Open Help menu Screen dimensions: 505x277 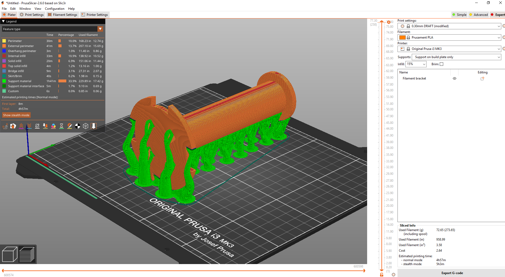pyautogui.click(x=71, y=9)
